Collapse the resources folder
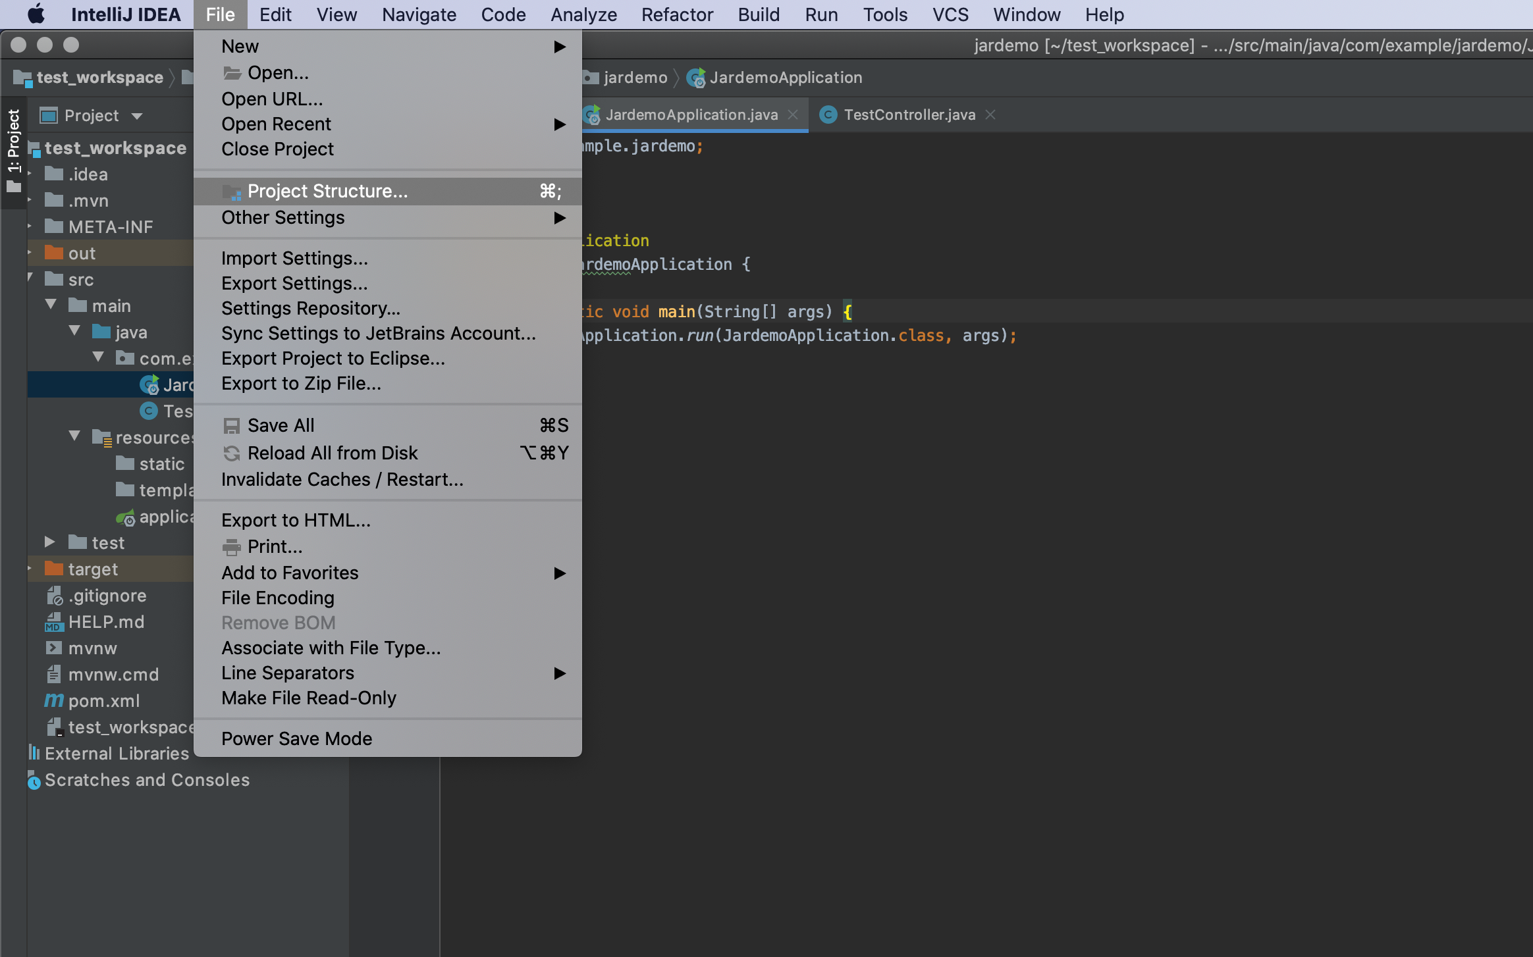 (x=74, y=436)
